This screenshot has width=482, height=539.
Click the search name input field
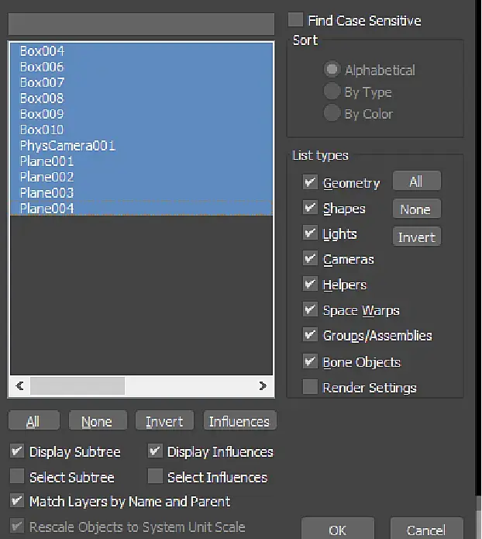pos(141,23)
